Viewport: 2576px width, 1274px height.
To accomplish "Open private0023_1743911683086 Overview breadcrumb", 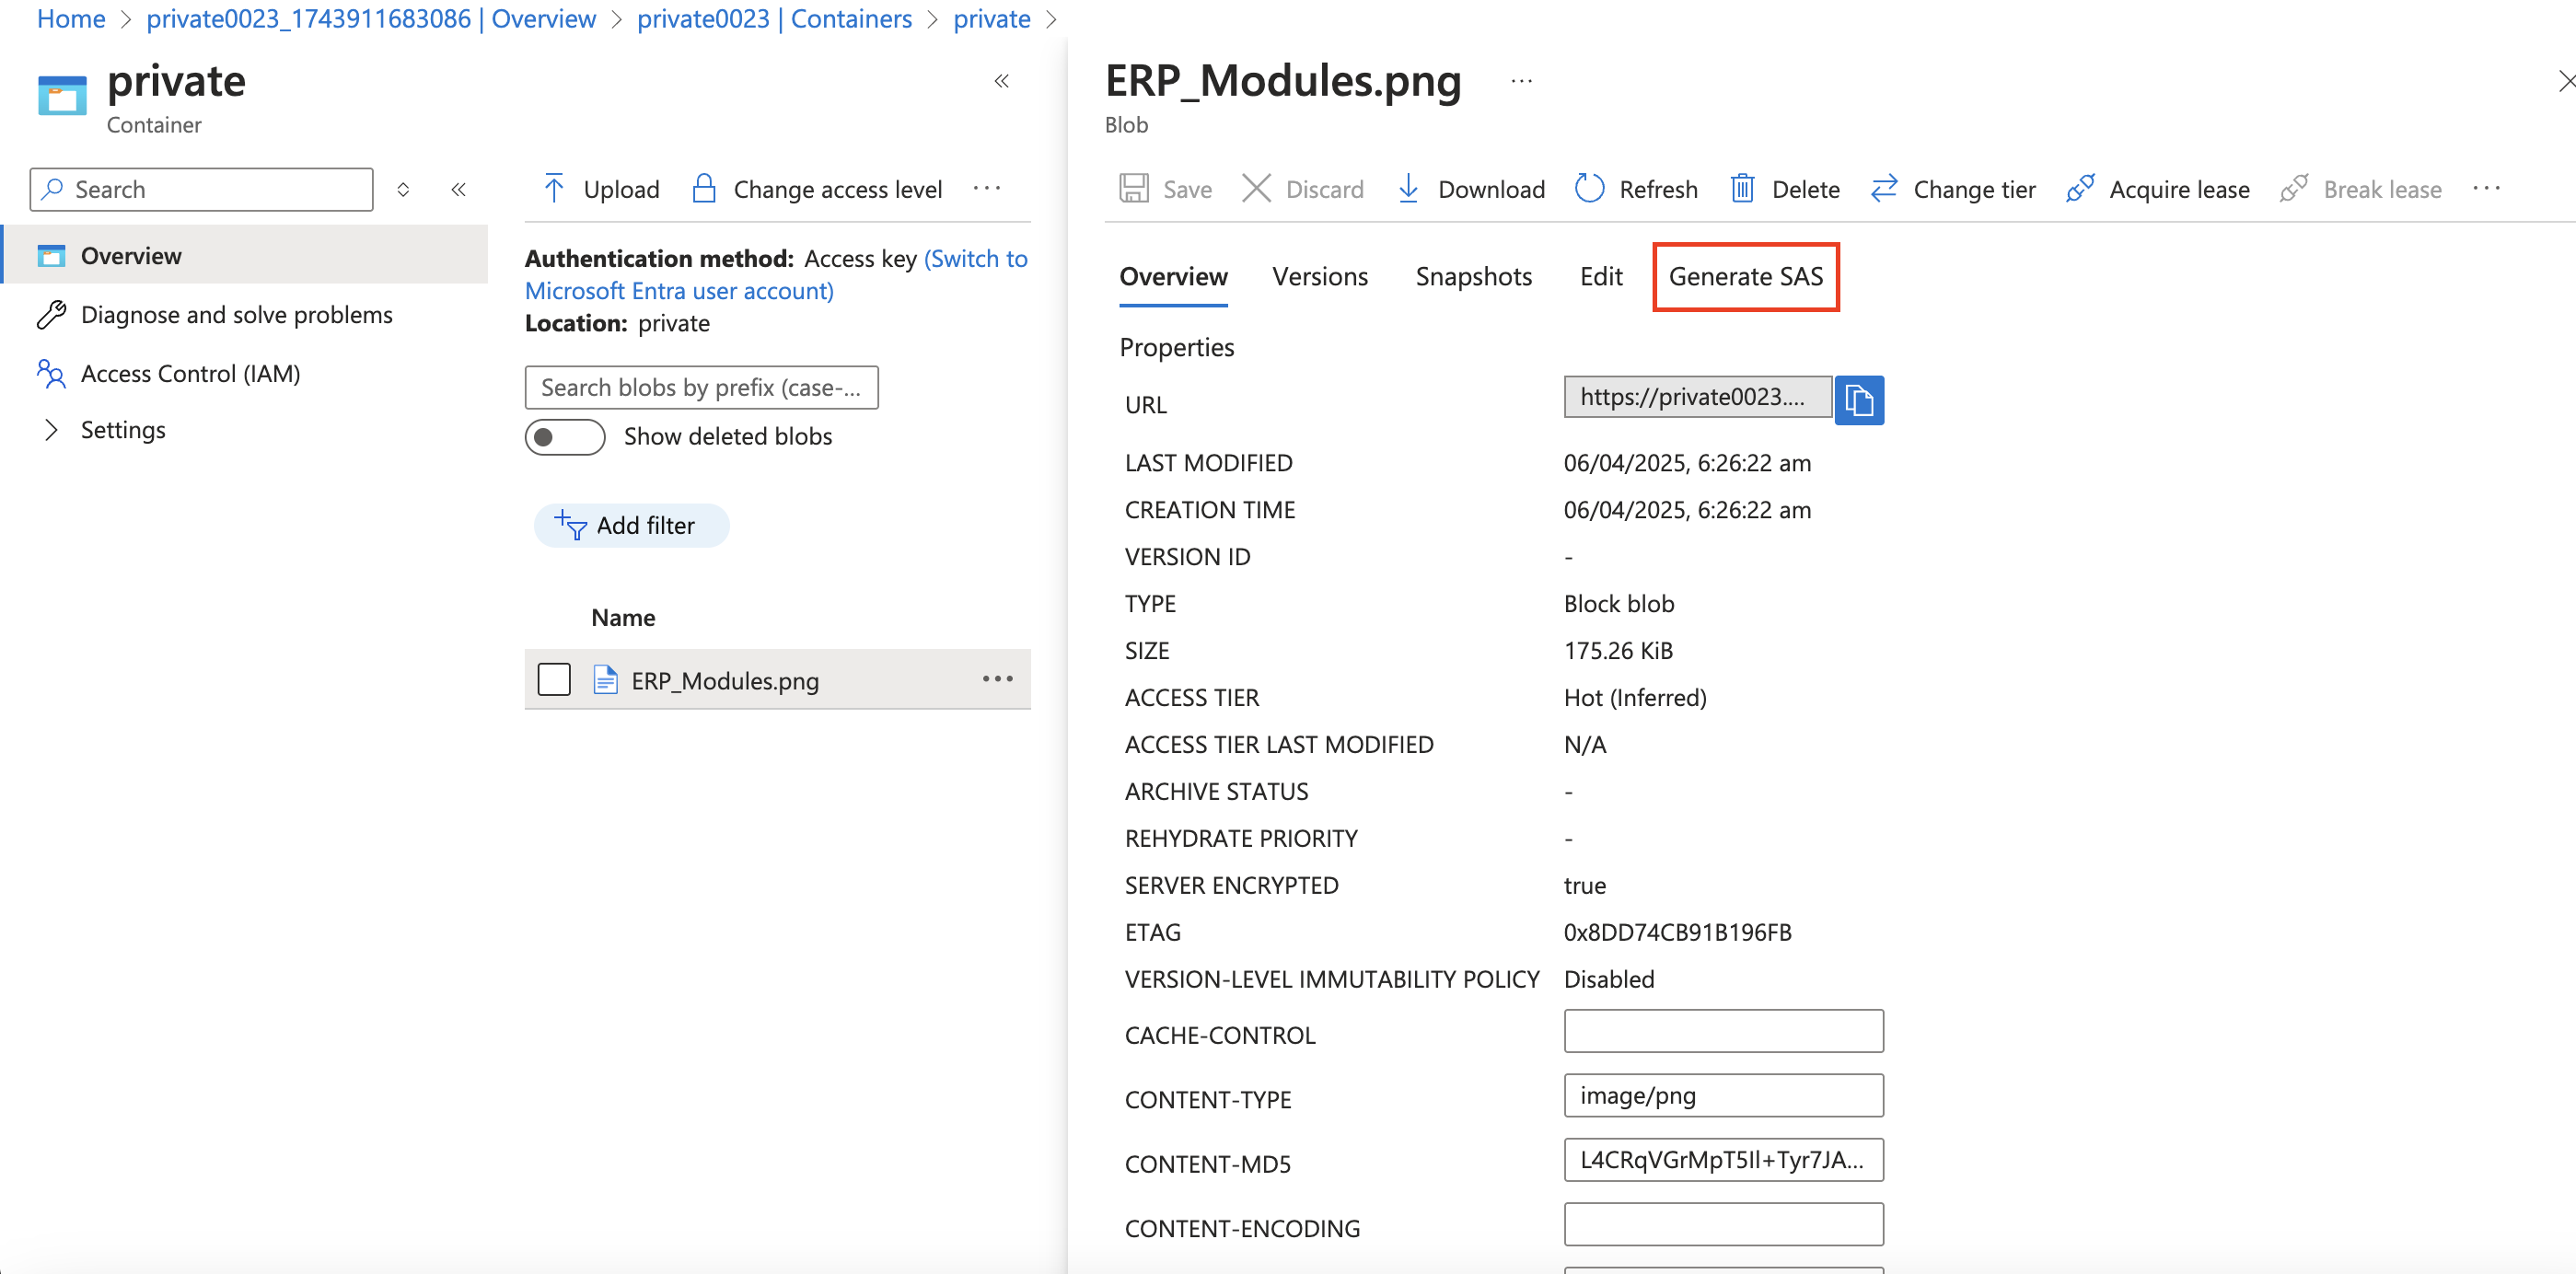I will click(x=371, y=18).
